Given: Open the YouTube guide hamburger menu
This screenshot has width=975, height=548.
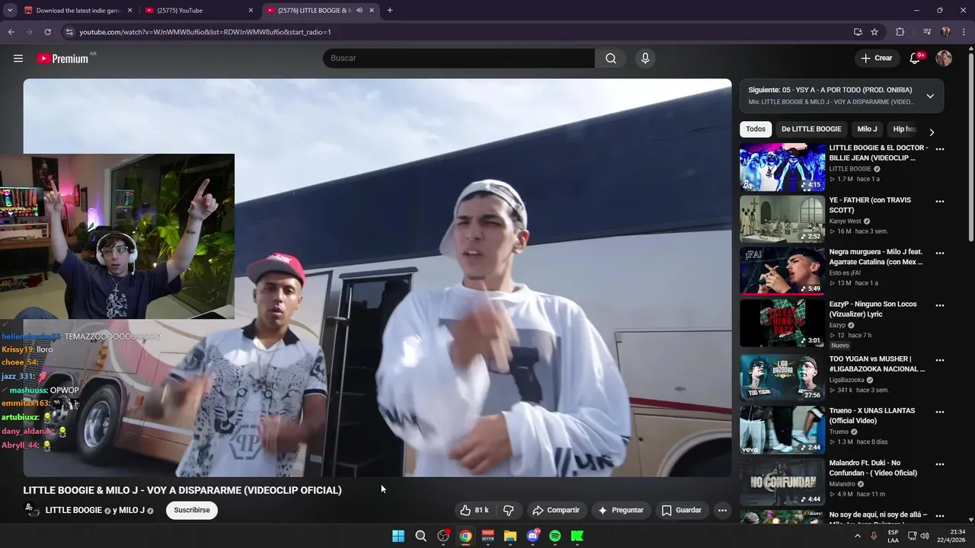Looking at the screenshot, I should pos(18,59).
